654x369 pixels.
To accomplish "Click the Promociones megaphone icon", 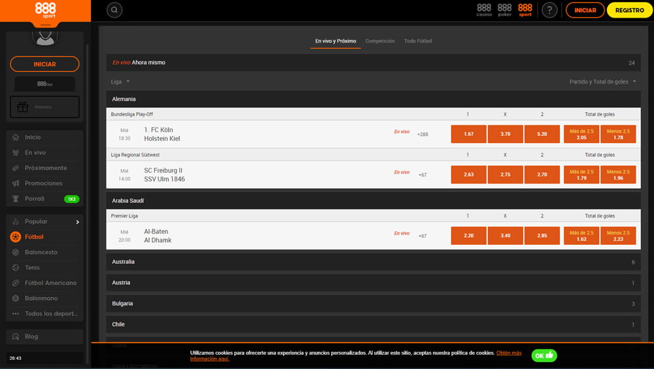I will pyautogui.click(x=16, y=184).
